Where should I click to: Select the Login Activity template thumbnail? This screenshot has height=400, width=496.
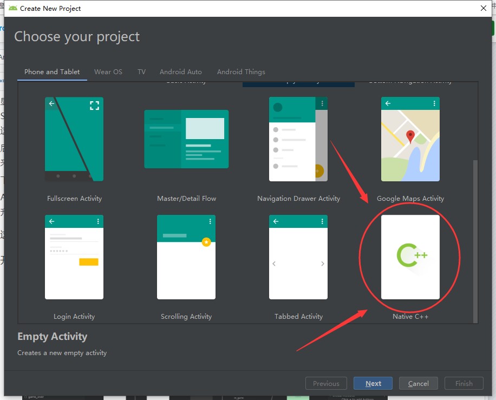click(x=74, y=257)
